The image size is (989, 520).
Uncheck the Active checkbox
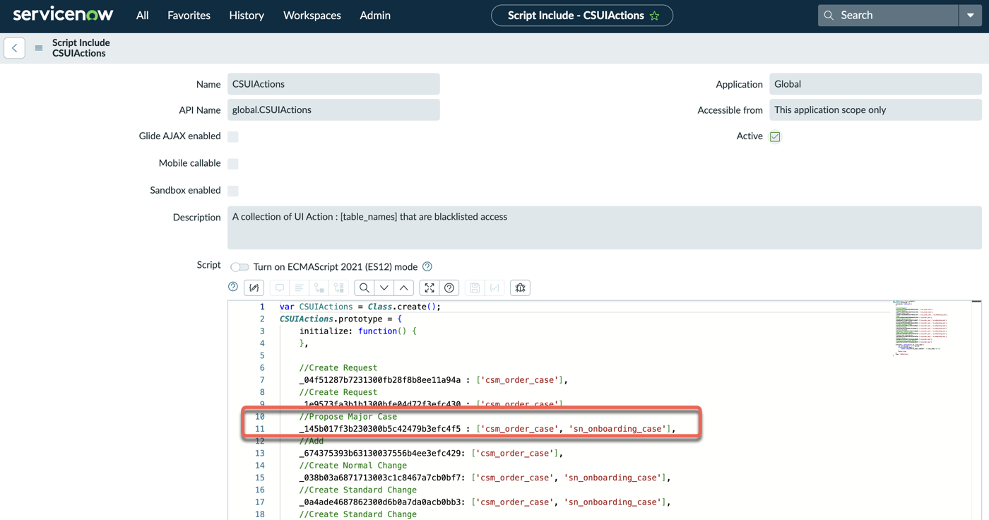coord(775,136)
